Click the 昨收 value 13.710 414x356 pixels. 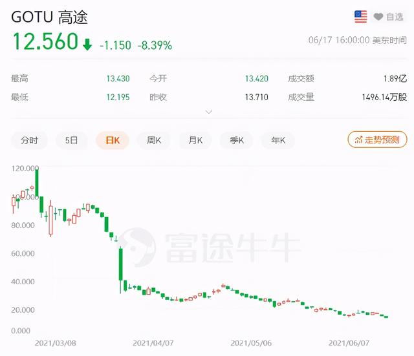click(x=256, y=98)
